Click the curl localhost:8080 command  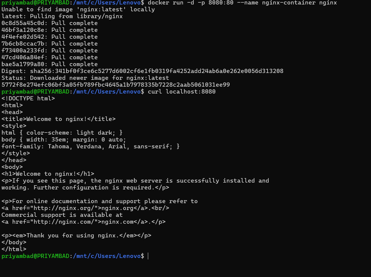[x=181, y=92]
